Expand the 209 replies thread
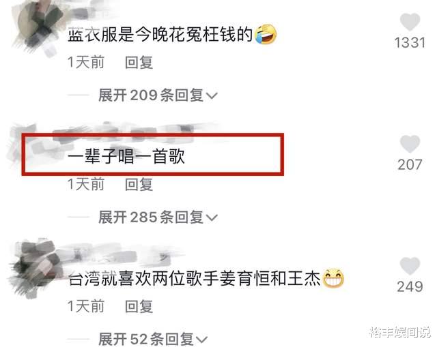 coord(158,95)
